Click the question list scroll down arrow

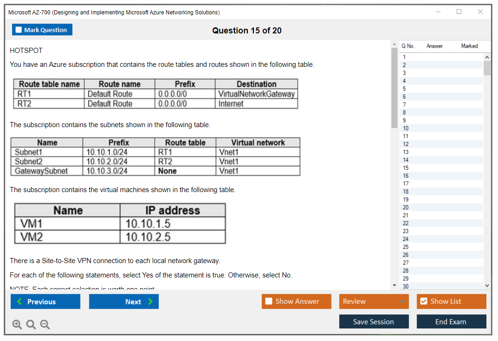click(x=487, y=286)
